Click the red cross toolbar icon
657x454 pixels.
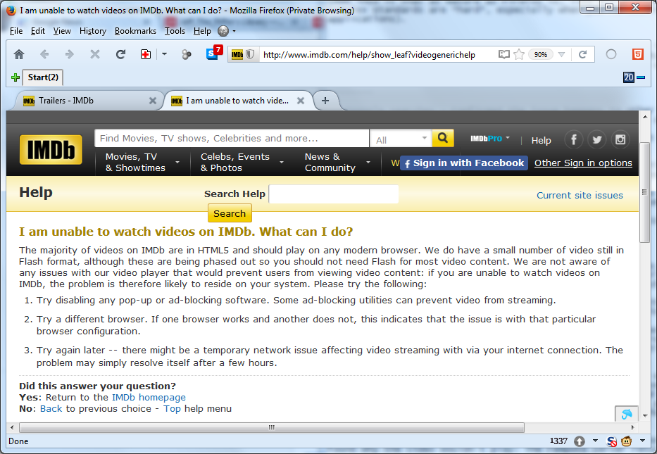[x=146, y=54]
